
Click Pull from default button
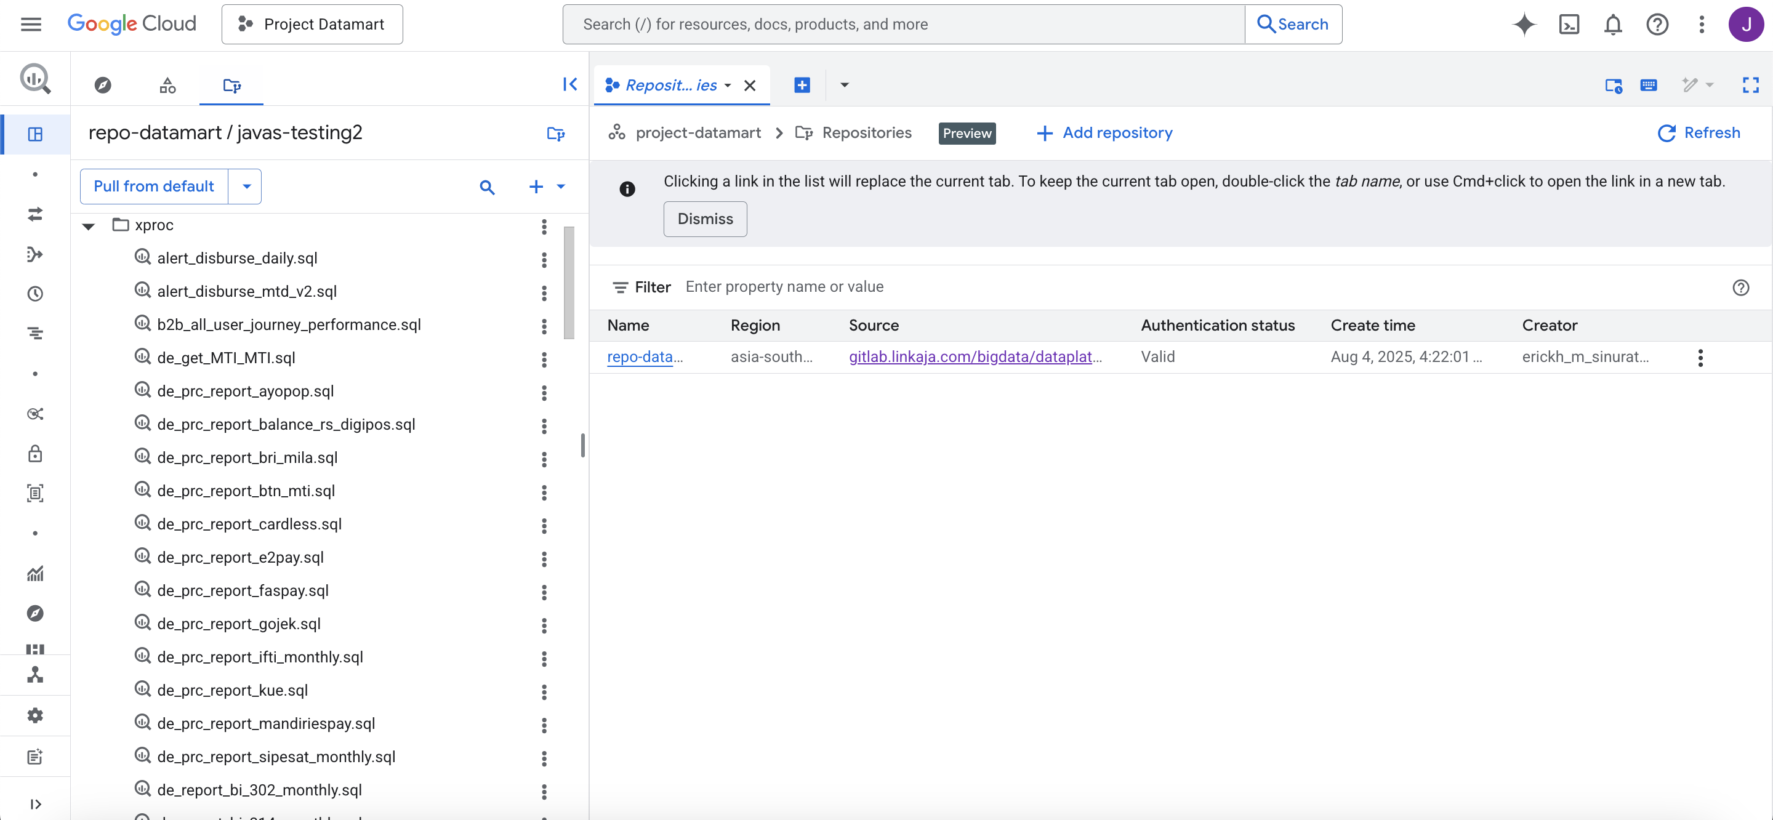(153, 187)
